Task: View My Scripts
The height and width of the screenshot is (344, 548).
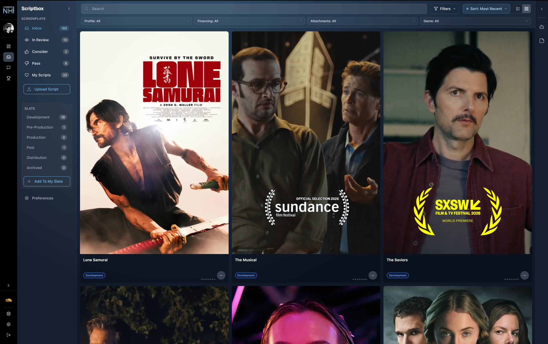Action: point(47,75)
